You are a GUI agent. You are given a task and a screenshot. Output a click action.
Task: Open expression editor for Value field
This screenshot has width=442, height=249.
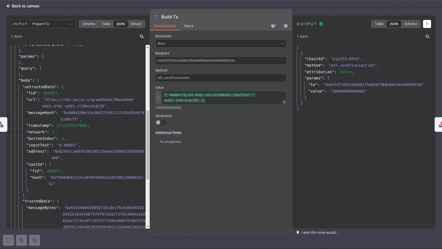284,102
